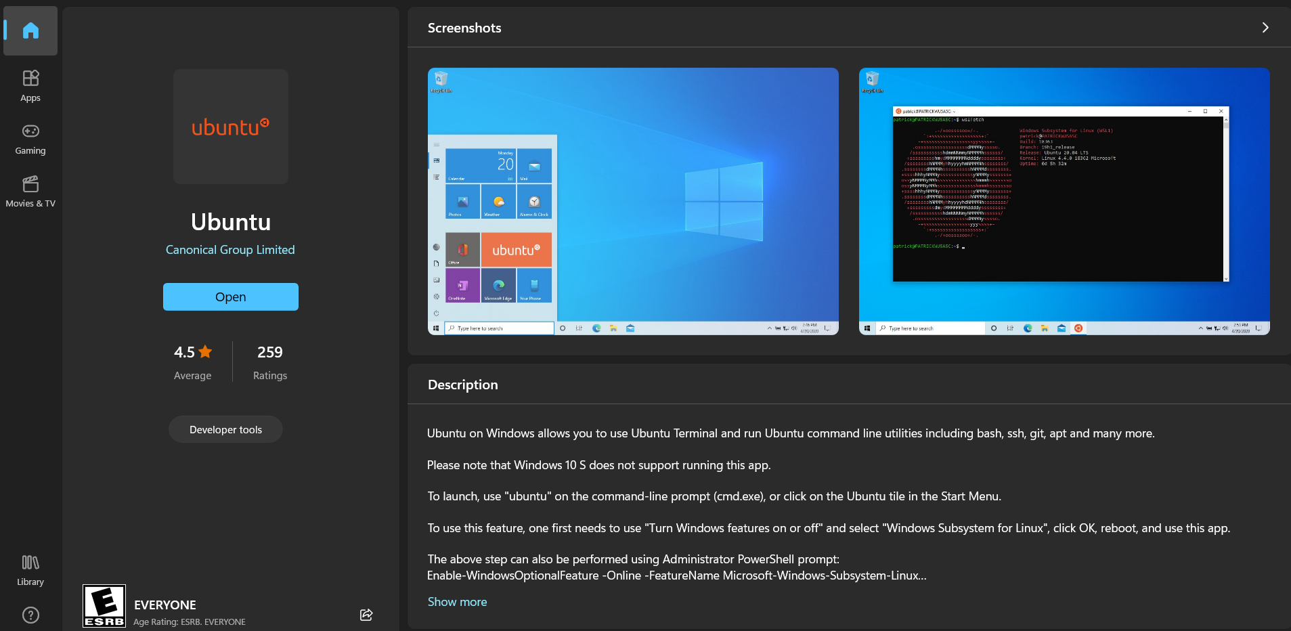Click the Enable-WindowsOptionalFeature command line text
1291x631 pixels.
pos(677,575)
